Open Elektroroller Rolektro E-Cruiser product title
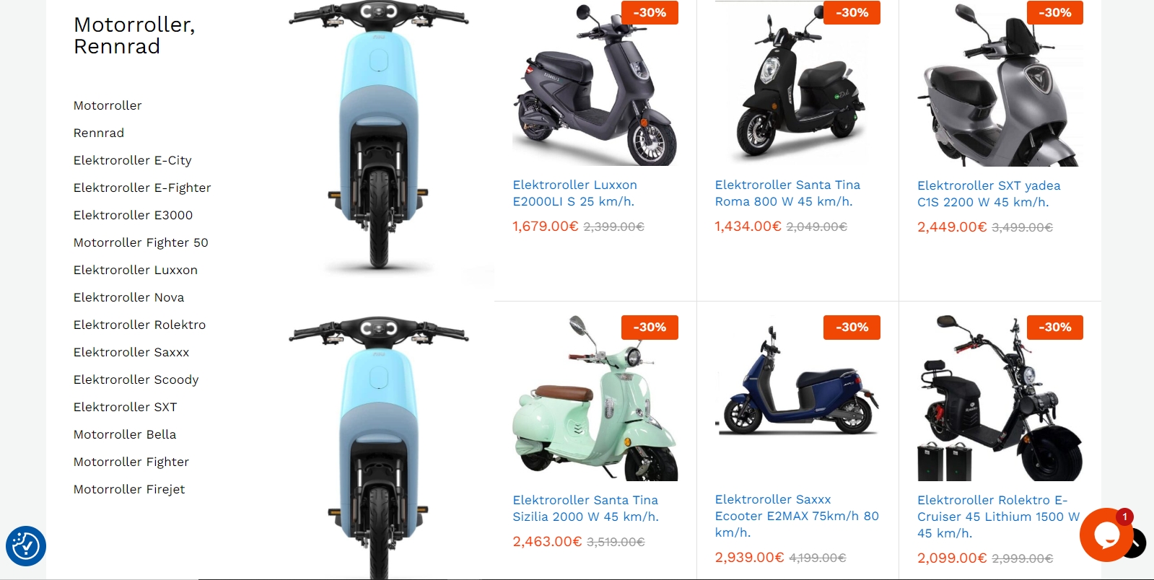The width and height of the screenshot is (1154, 580). (998, 517)
